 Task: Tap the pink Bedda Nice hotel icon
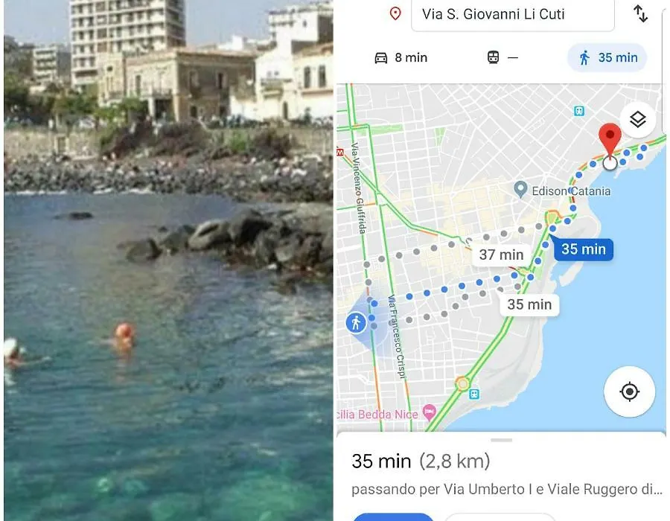point(429,412)
